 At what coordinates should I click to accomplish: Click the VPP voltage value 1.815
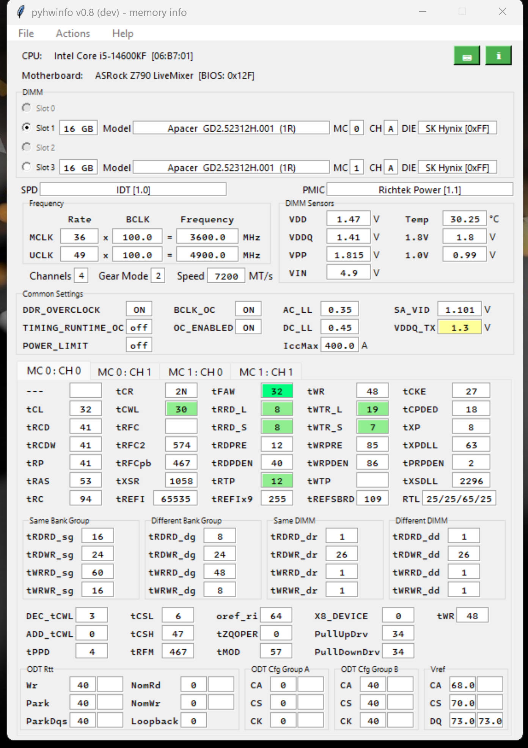pyautogui.click(x=348, y=255)
